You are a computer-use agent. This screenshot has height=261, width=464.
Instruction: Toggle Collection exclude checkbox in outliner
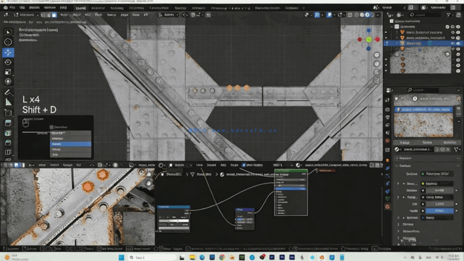[x=447, y=27]
